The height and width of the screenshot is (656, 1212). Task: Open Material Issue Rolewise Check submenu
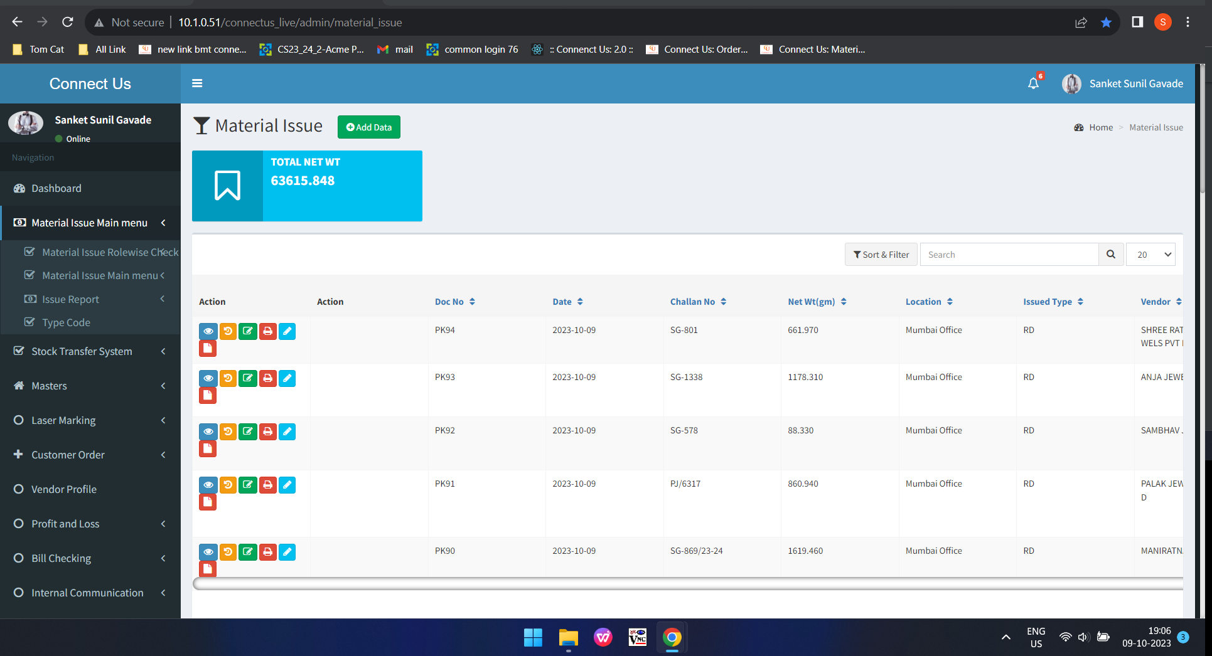point(90,252)
